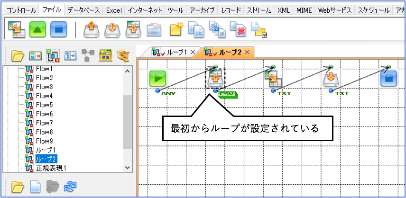Select ループ1 in the flow tree
The width and height of the screenshot is (406, 198).
click(46, 150)
